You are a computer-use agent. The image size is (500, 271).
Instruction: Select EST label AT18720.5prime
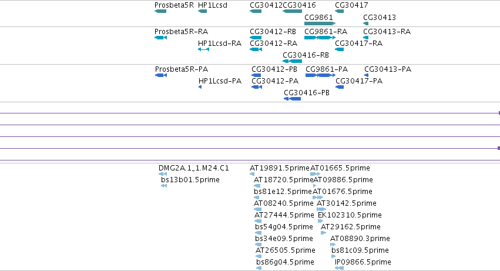point(283,180)
